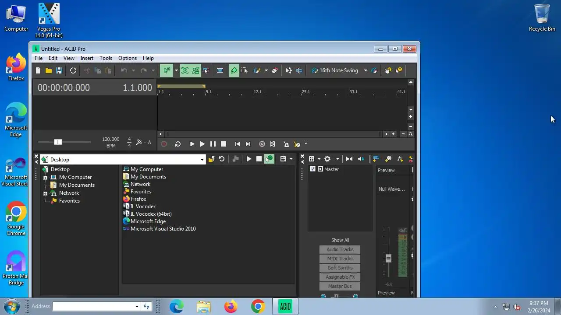This screenshot has width=561, height=315.
Task: Select the Envelope tool icon
Action: point(288,70)
